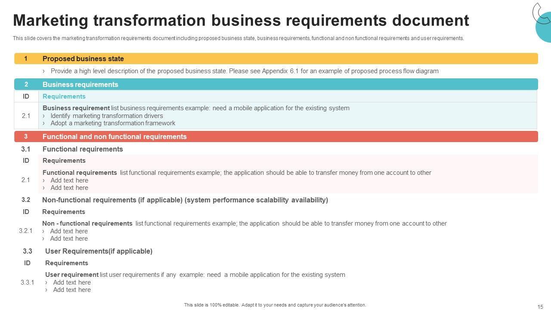Image resolution: width=551 pixels, height=310 pixels.
Task: Select the "Functional requirements" subheading beside 3.1
Action: (x=83, y=149)
